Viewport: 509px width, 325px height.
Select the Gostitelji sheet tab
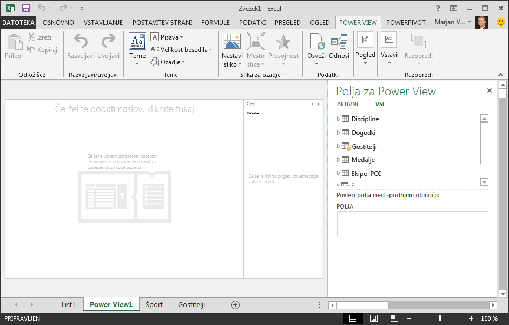(x=191, y=304)
